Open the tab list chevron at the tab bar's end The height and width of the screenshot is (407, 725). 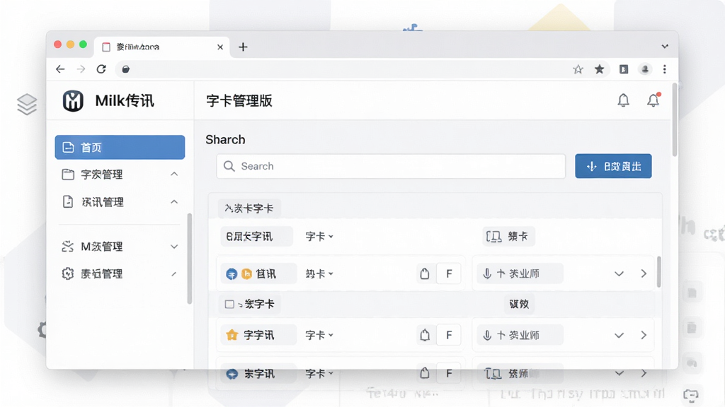click(x=665, y=47)
